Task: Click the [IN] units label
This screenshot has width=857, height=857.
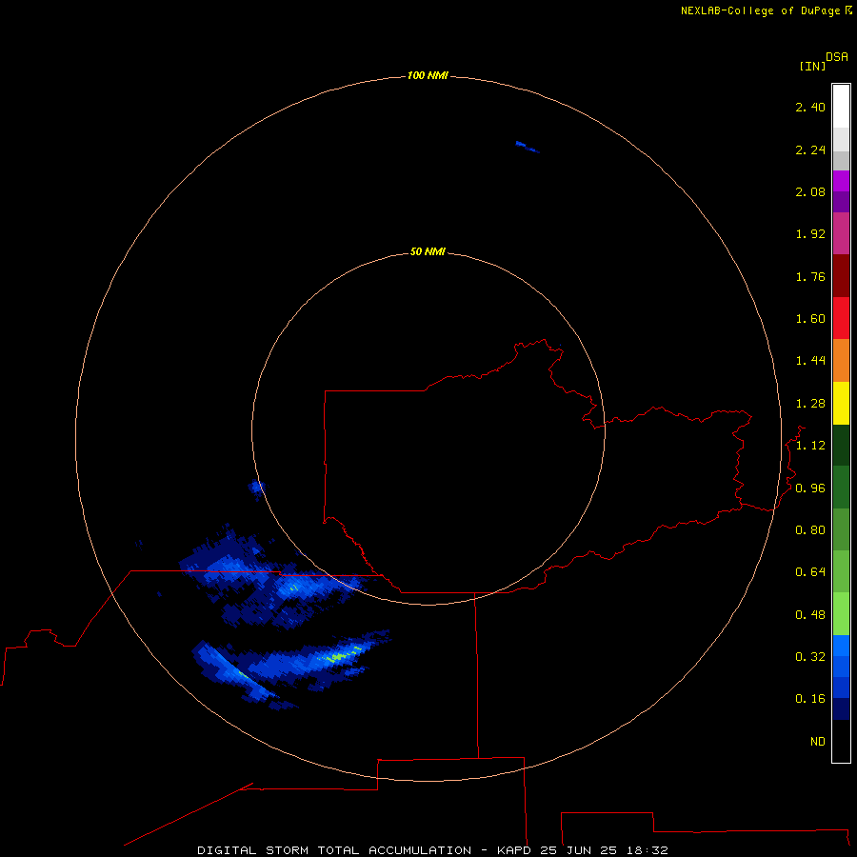Action: (812, 66)
